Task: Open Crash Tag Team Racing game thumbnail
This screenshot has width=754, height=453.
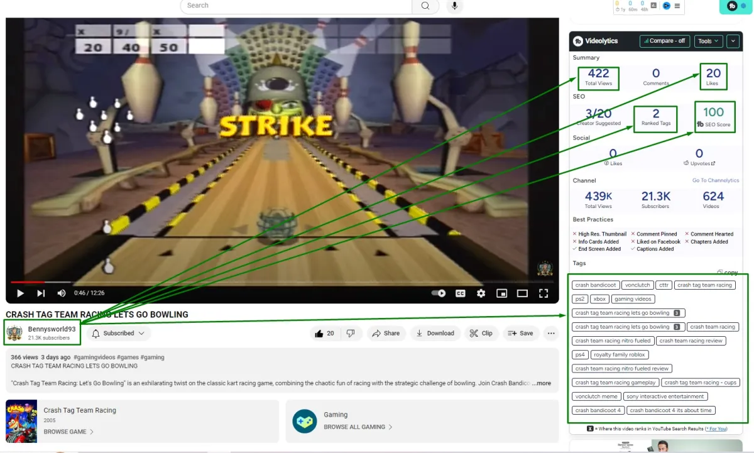Action: pos(21,421)
